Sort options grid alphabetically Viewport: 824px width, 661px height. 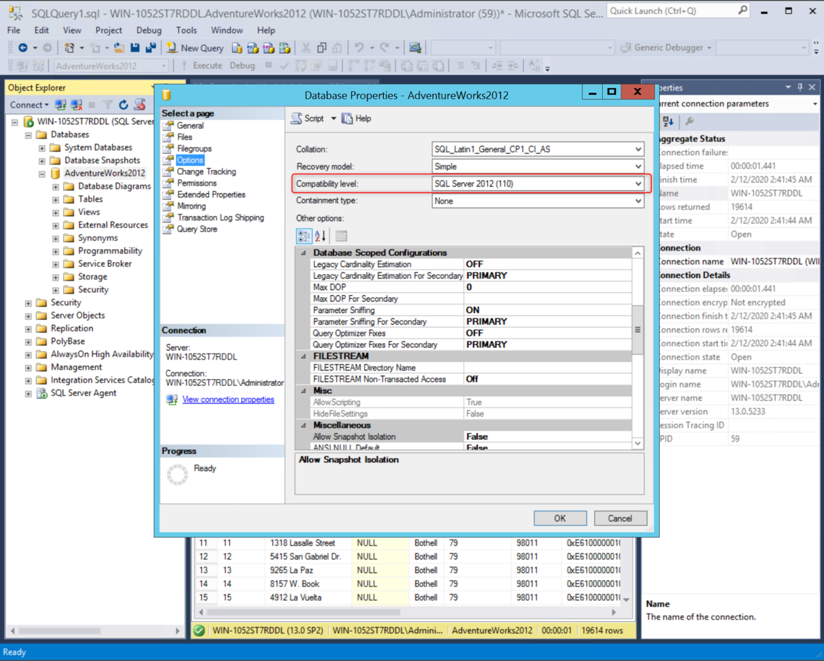[321, 236]
